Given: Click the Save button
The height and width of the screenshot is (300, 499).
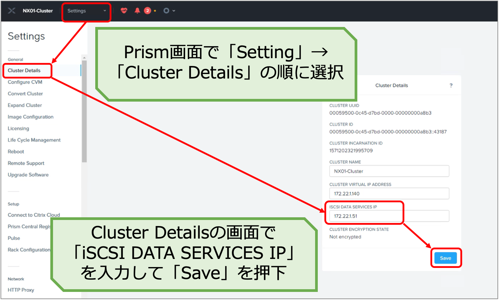Looking at the screenshot, I should point(445,258).
